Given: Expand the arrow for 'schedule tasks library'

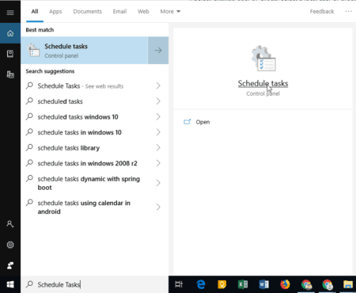Looking at the screenshot, I should [158, 148].
